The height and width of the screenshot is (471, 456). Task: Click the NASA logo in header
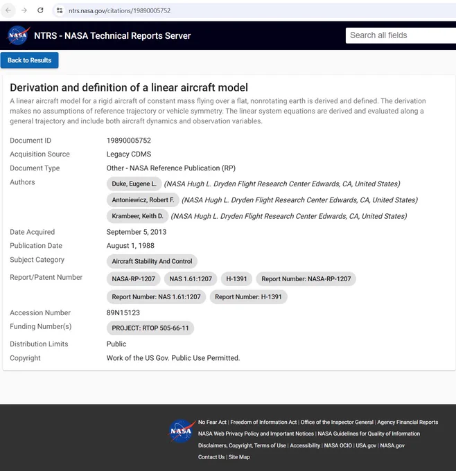[x=18, y=35]
